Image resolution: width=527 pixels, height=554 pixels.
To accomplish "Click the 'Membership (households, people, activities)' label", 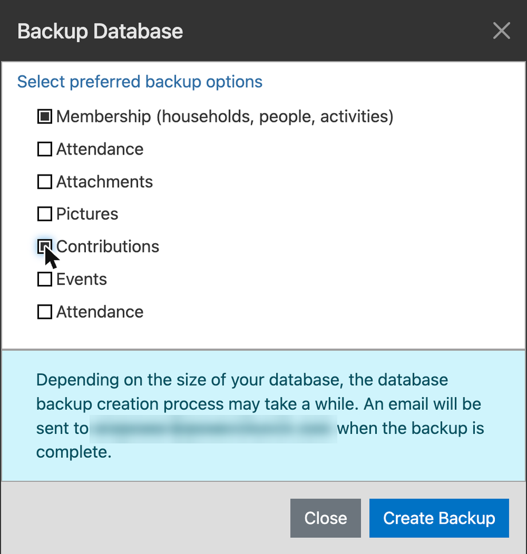I will [x=225, y=117].
